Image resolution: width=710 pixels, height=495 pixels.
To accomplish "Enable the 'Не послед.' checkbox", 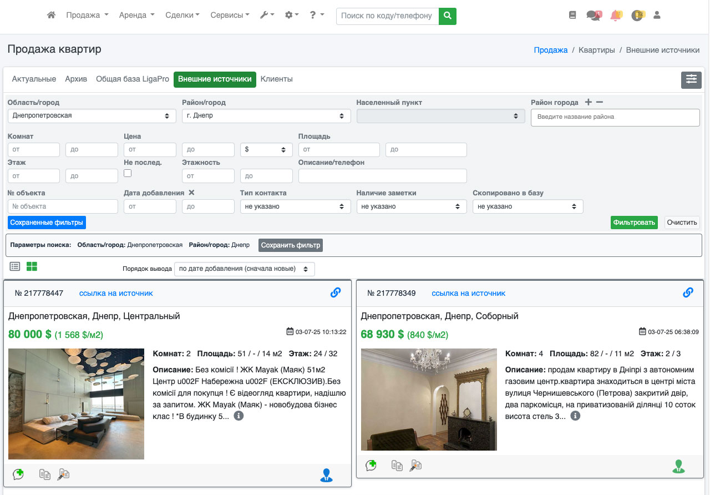I will (x=128, y=173).
